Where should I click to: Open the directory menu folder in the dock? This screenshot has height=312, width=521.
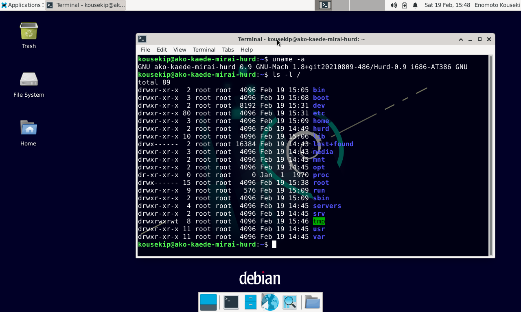[312, 302]
